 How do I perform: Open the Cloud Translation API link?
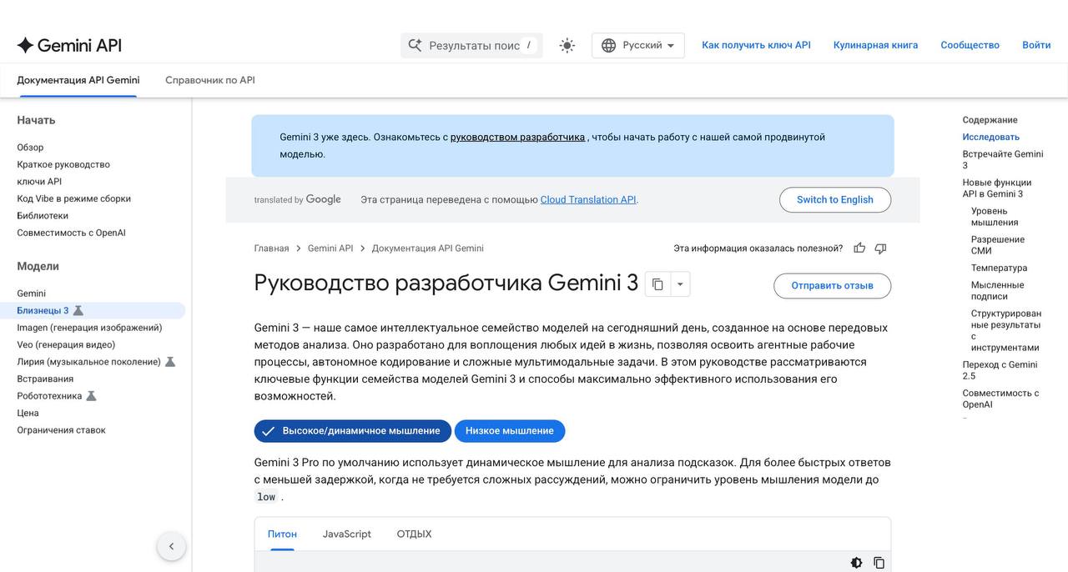(x=588, y=200)
